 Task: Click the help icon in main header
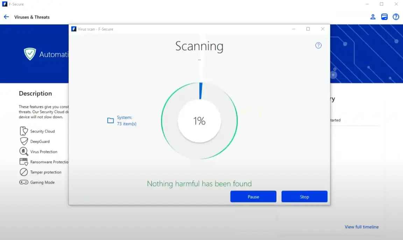[x=396, y=17]
